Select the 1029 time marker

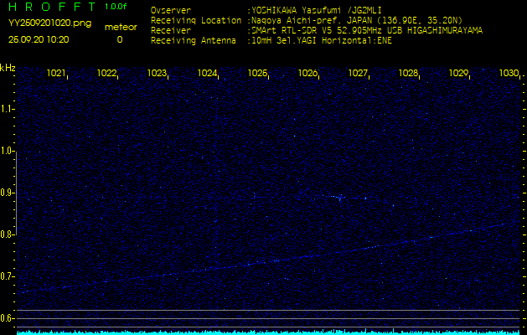(x=459, y=74)
